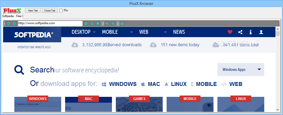Open the LINUX category thumbnail
The height and width of the screenshot is (115, 283).
pos(241,104)
